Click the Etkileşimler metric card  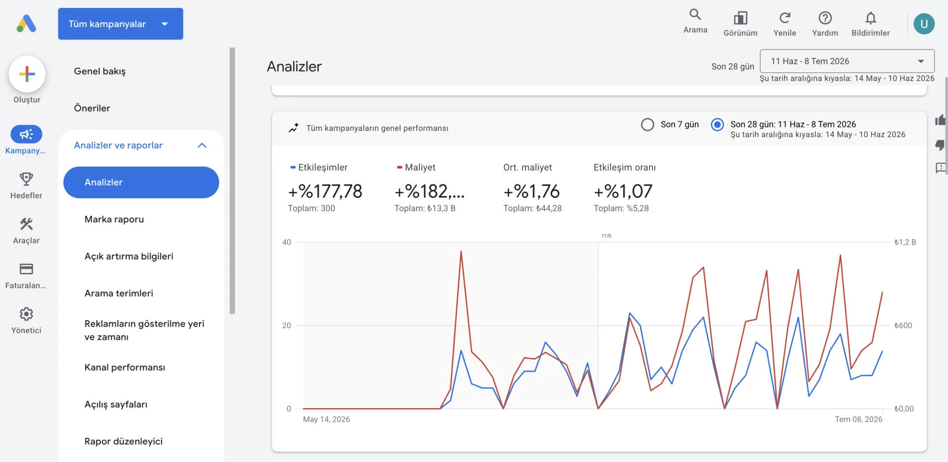coord(325,188)
